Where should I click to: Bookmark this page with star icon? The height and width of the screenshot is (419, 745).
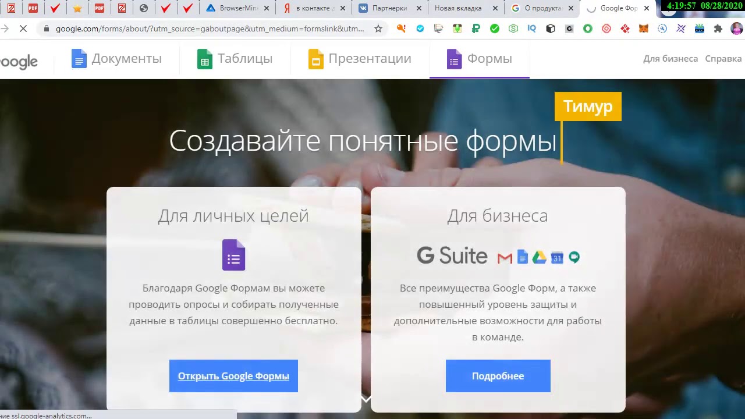pyautogui.click(x=378, y=29)
